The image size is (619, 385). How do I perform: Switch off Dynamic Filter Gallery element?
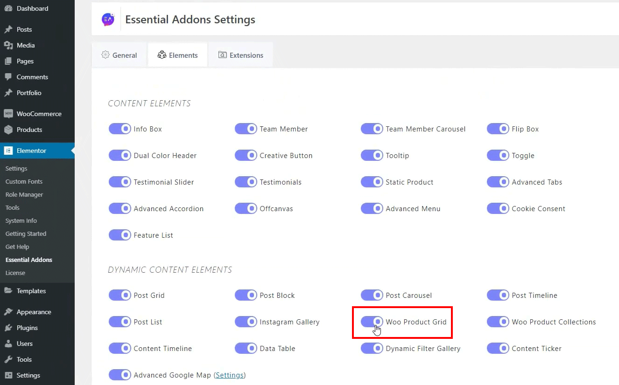[372, 348]
